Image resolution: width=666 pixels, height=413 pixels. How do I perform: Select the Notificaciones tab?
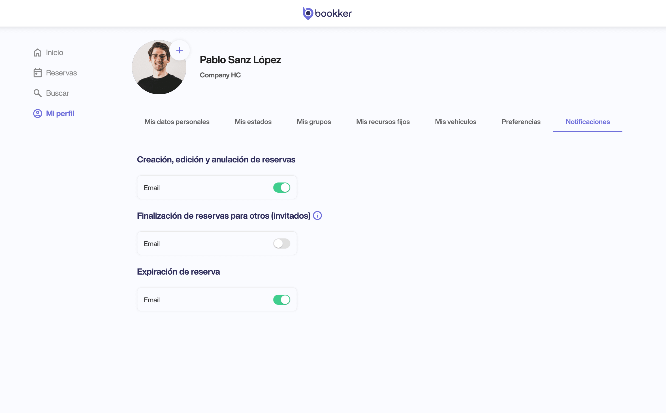coord(588,122)
